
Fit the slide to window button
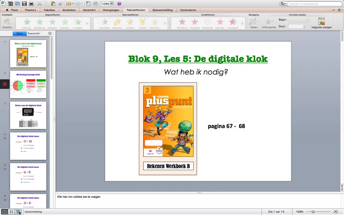click(x=336, y=212)
